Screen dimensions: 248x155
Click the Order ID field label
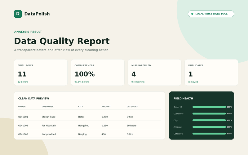point(178,107)
